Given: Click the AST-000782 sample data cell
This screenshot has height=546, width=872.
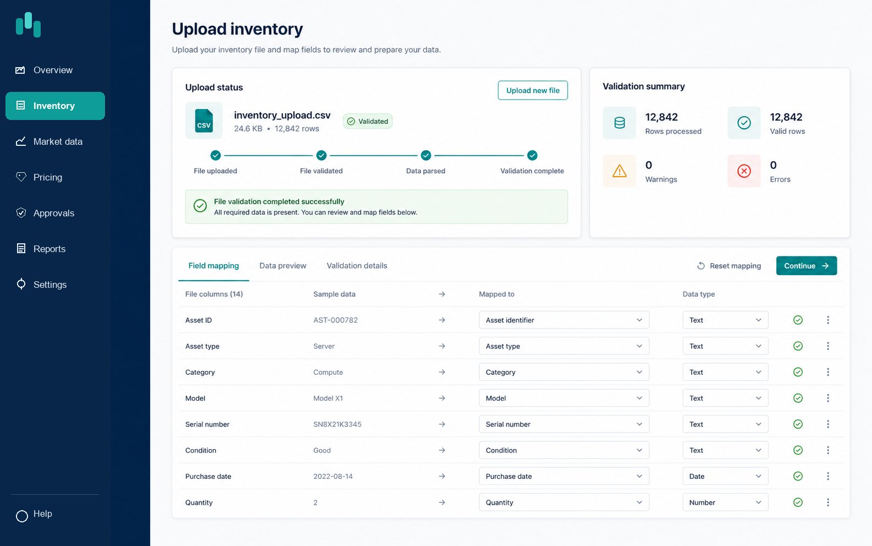Looking at the screenshot, I should tap(335, 320).
